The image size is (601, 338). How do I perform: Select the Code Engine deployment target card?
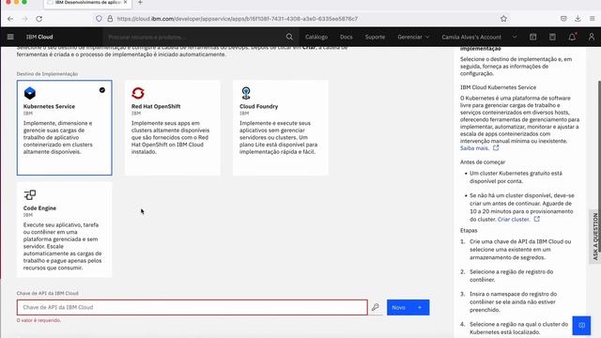coord(65,229)
